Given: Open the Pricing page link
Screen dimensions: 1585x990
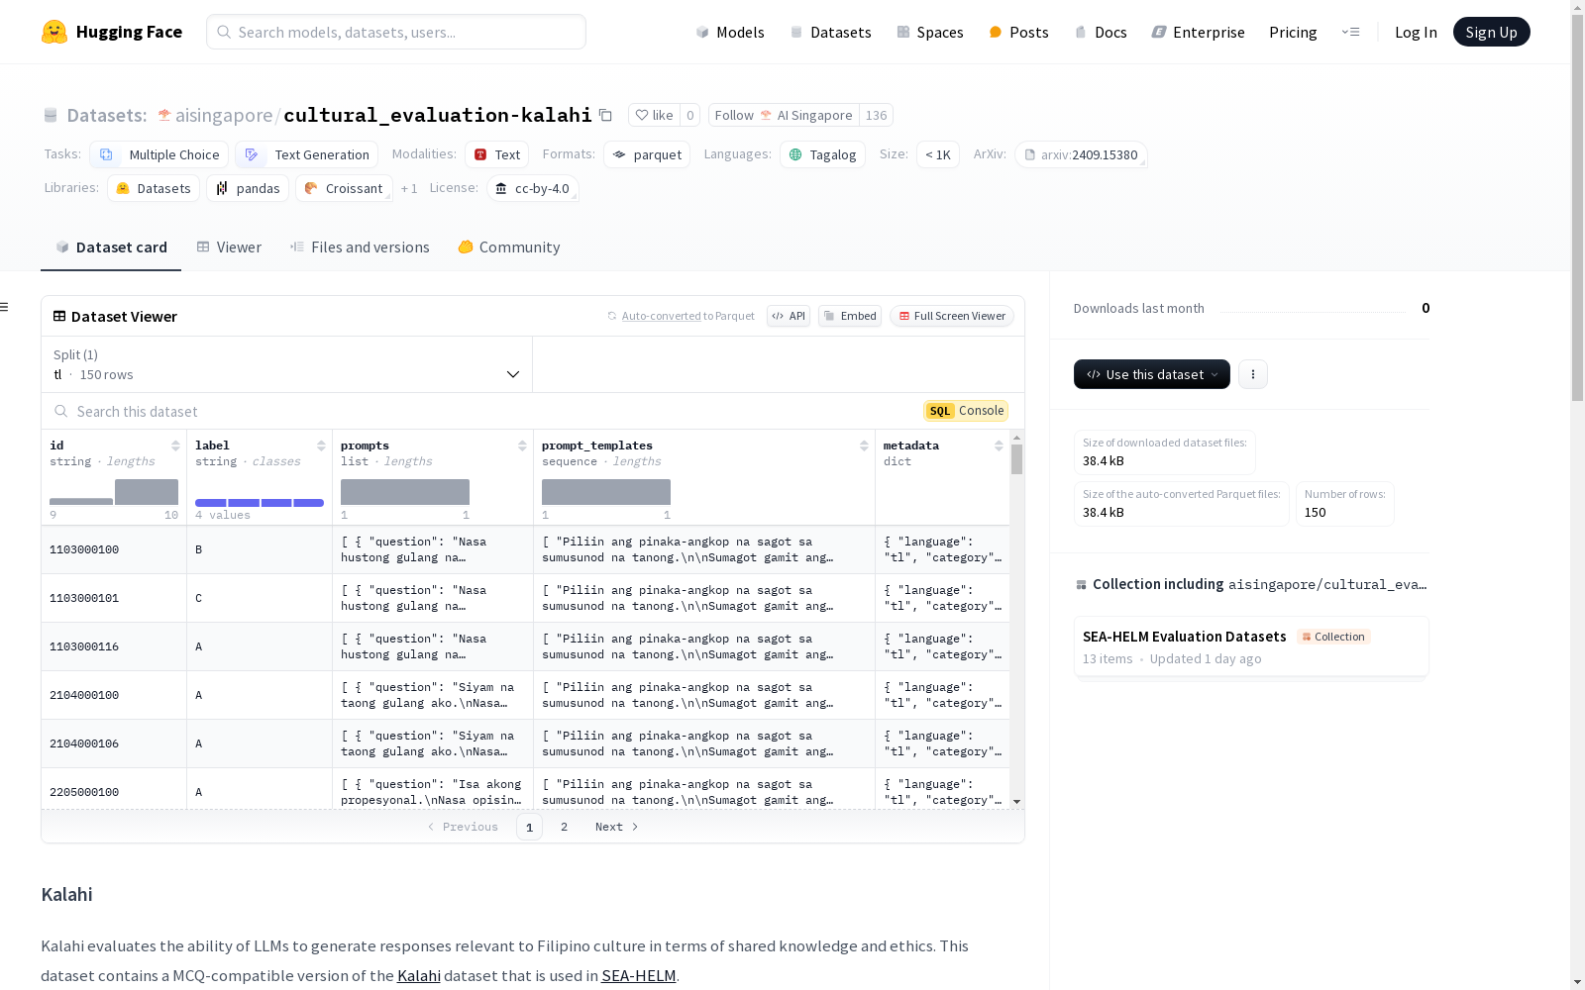Looking at the screenshot, I should (x=1293, y=32).
